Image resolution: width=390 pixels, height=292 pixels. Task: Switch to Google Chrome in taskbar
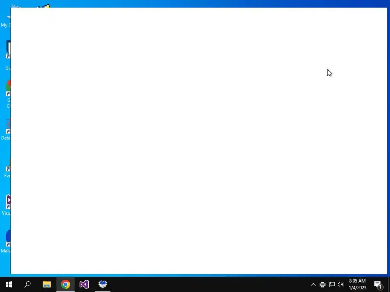[x=66, y=284]
